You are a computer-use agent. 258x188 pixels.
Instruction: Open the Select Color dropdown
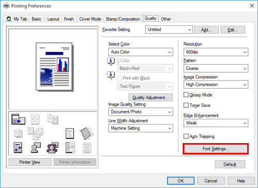(141, 52)
